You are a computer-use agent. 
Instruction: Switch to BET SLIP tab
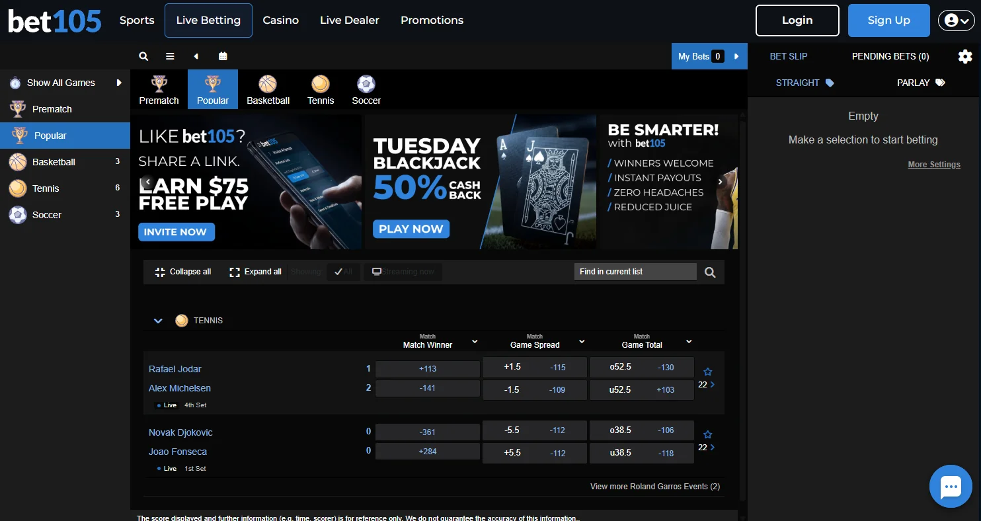(789, 56)
